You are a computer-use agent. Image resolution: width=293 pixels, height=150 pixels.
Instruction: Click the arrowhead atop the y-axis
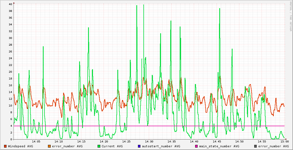14,3
